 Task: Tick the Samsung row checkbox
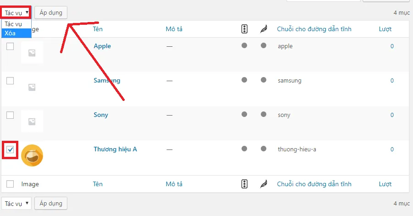[10, 81]
